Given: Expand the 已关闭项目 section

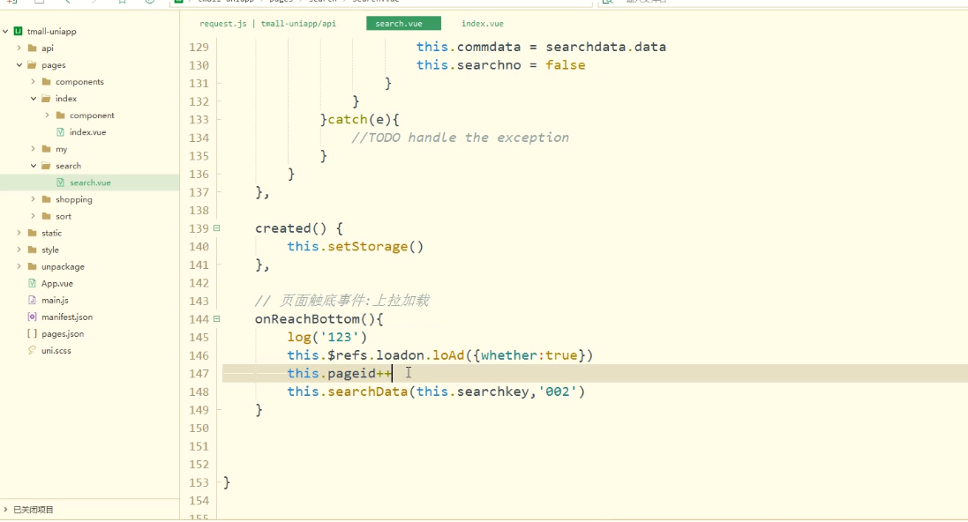Looking at the screenshot, I should click(5, 510).
